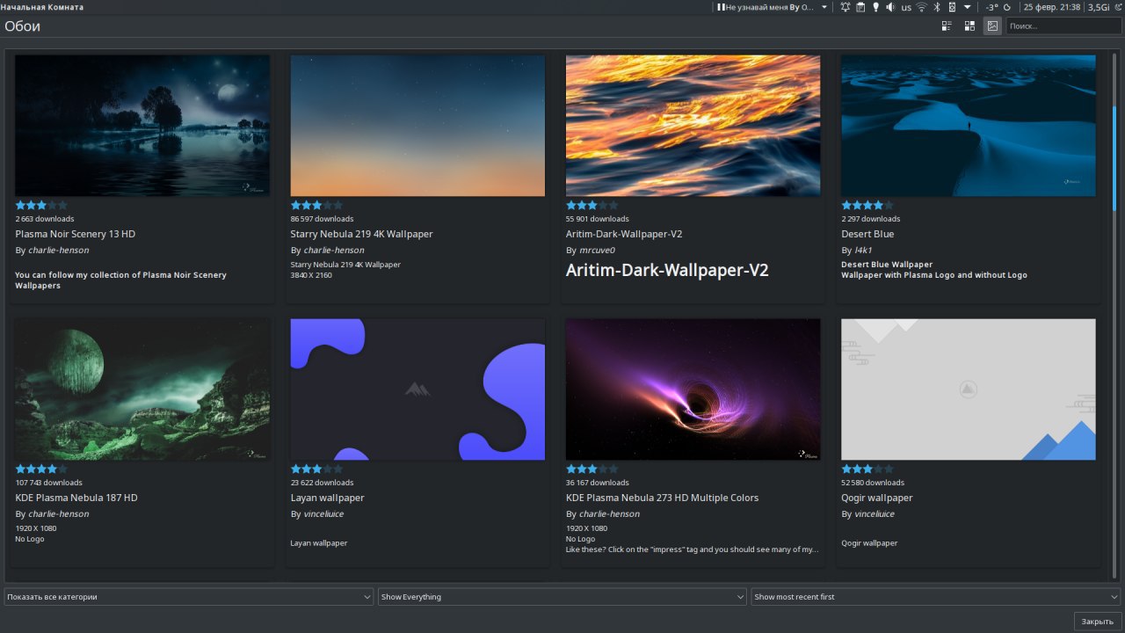
Task: Click the star rating under Plasma Noir Scenery
Action: [x=41, y=205]
